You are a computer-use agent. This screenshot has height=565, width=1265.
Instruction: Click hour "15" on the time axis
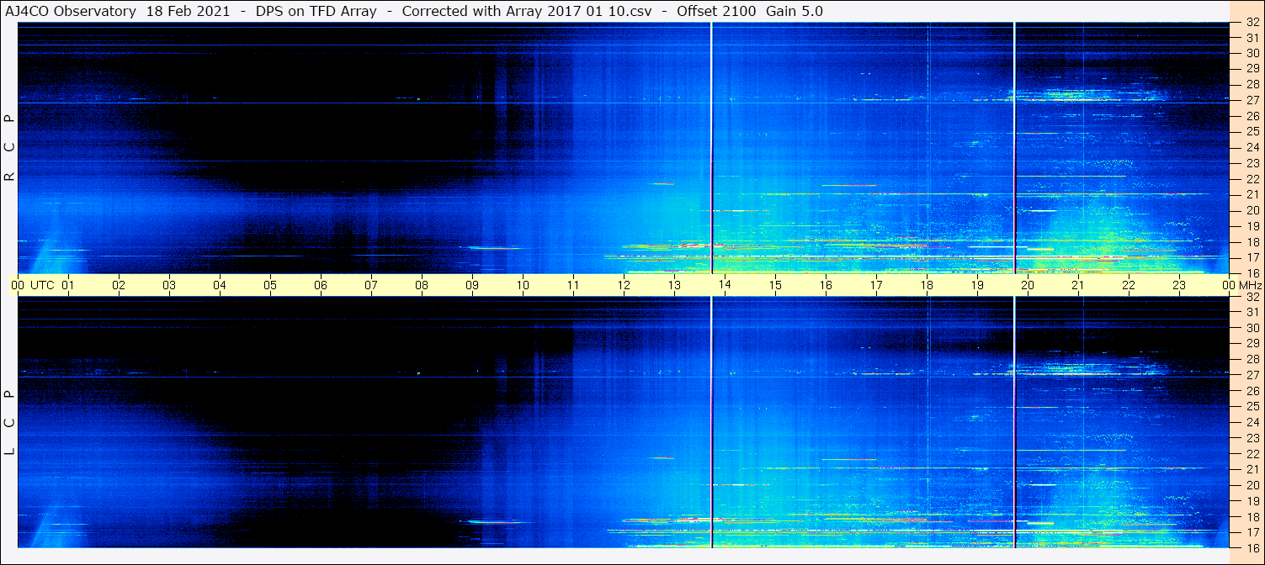(x=775, y=286)
